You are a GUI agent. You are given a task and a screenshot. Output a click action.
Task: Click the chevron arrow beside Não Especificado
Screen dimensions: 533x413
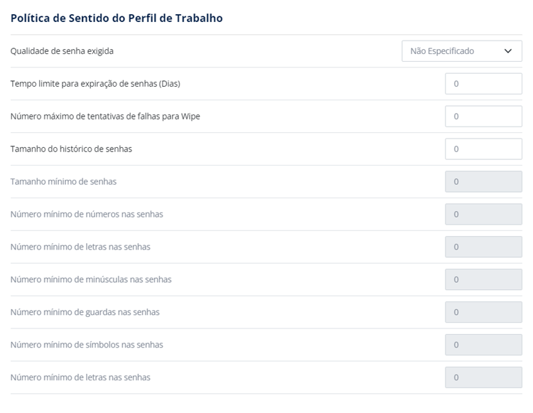click(508, 51)
